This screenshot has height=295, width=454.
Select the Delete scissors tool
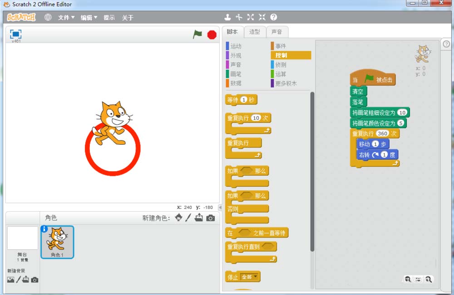point(239,17)
